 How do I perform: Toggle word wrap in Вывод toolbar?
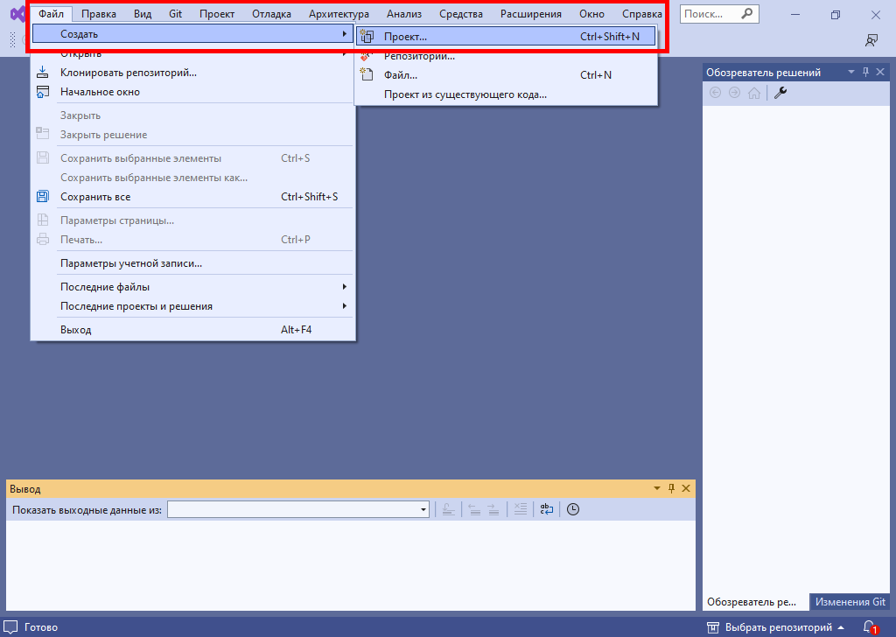pos(546,509)
